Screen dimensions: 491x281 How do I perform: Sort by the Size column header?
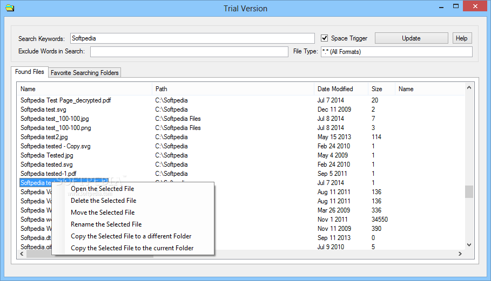point(381,89)
